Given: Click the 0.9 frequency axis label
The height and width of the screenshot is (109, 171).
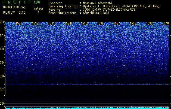Looking at the screenshot, I should click(2, 63).
